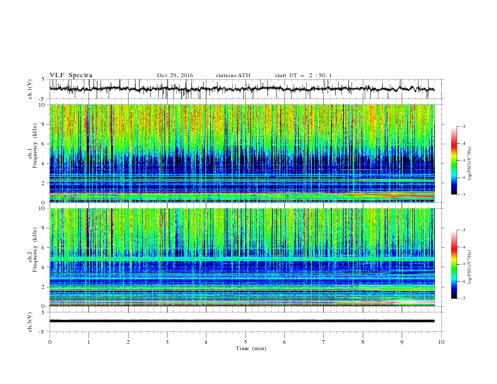
Task: Click the '1' tick on Time axis
Action: (88, 342)
